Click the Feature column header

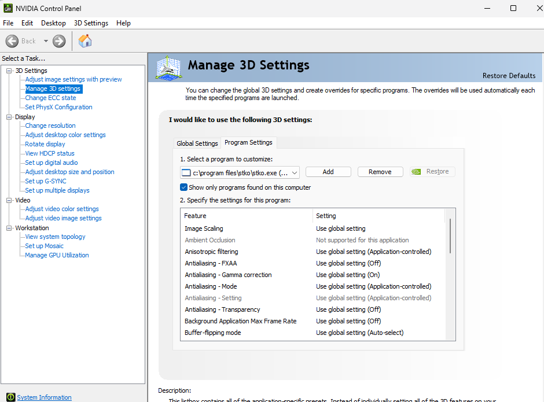tap(247, 216)
